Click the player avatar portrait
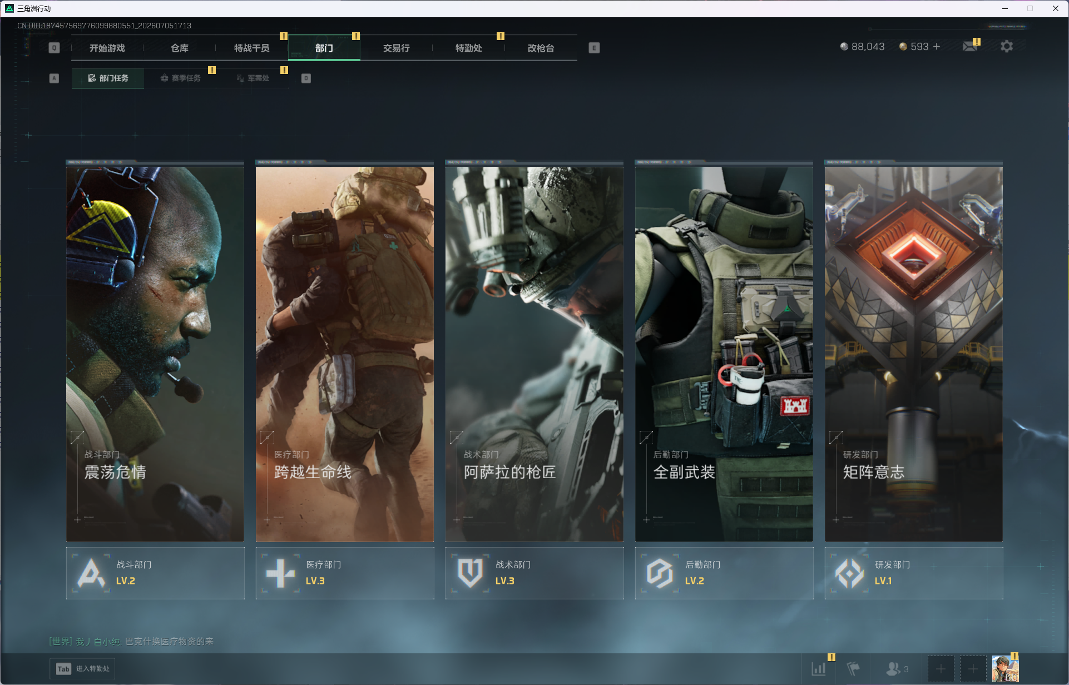The height and width of the screenshot is (685, 1069). tap(1006, 668)
